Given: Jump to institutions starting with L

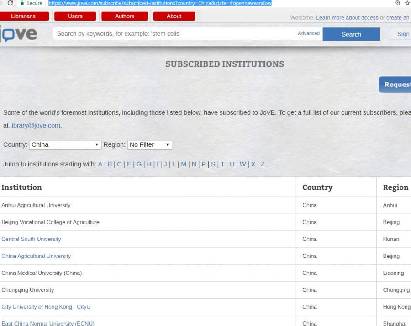Looking at the screenshot, I should coord(174,164).
